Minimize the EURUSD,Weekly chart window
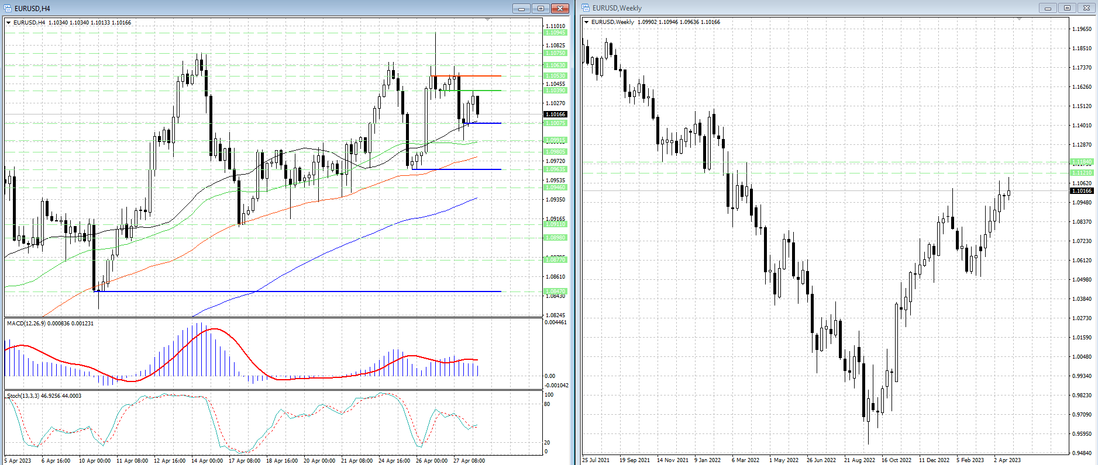1098x465 pixels. (x=1048, y=8)
